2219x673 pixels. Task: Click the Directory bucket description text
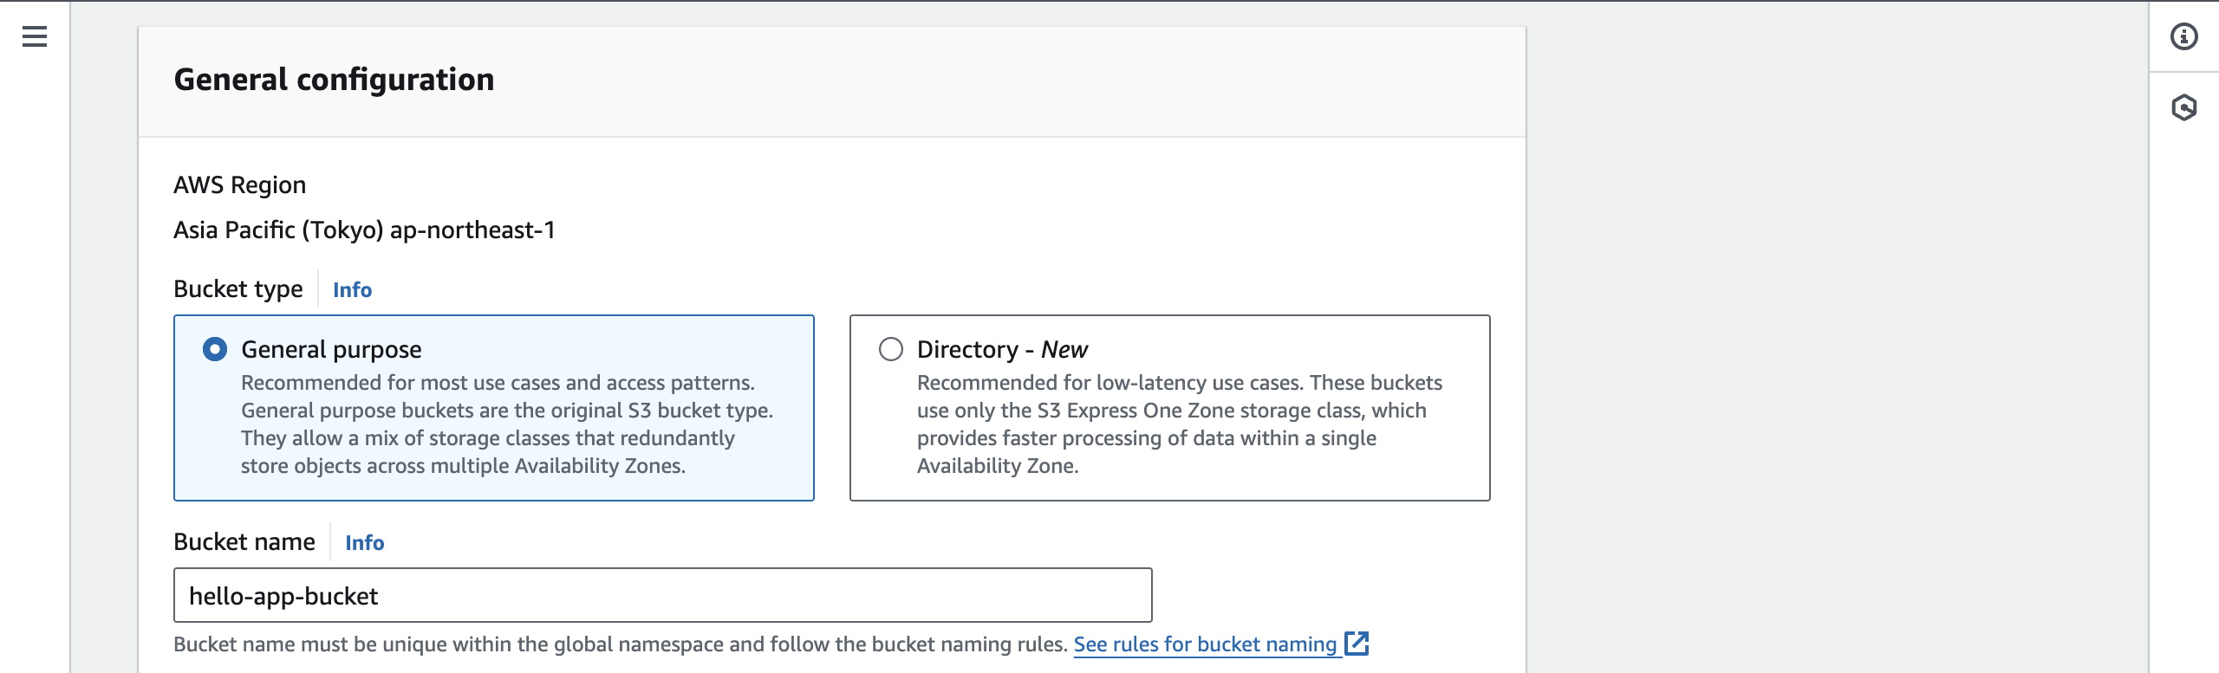[1179, 424]
